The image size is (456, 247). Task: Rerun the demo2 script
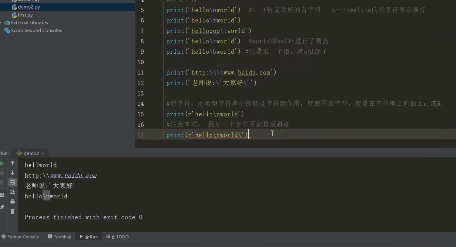click(x=2, y=163)
